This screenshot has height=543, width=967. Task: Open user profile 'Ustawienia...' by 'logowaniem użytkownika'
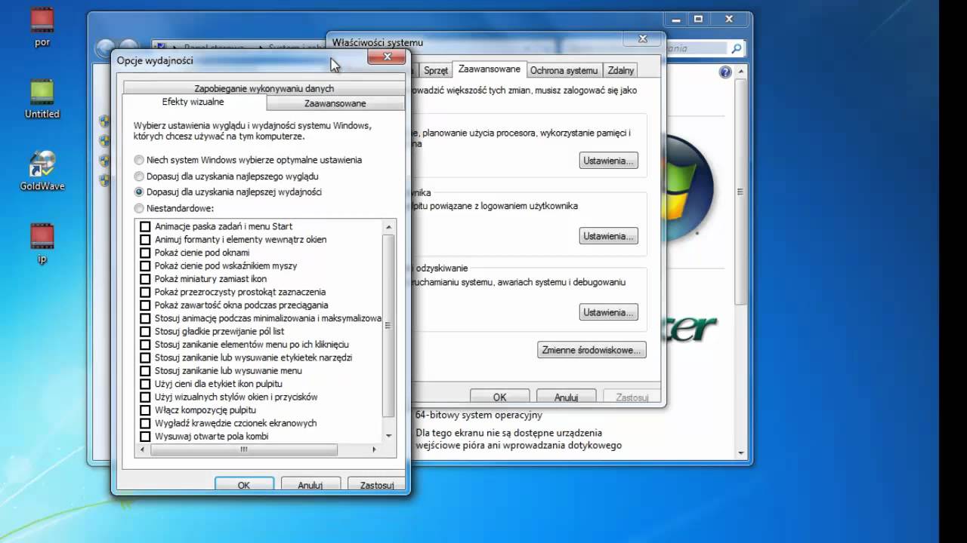[x=609, y=236]
